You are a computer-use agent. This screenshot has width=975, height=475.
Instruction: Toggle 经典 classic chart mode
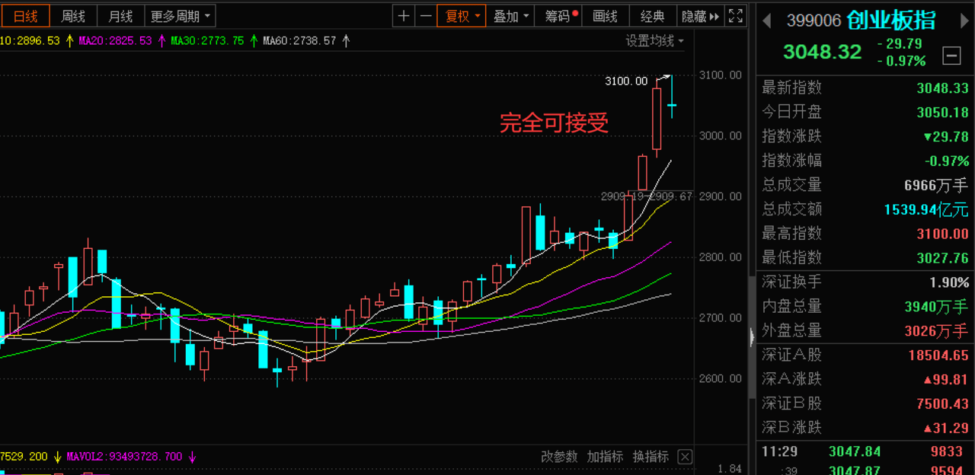tap(653, 15)
